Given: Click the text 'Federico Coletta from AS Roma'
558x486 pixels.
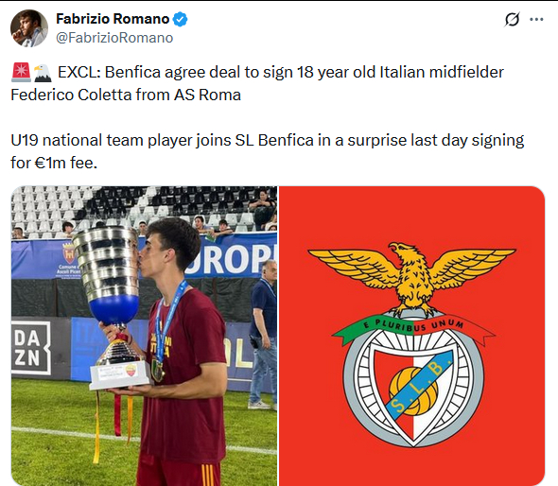Looking at the screenshot, I should tap(126, 95).
